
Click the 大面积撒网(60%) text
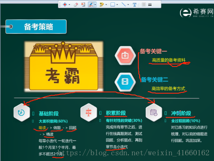[53, 121]
